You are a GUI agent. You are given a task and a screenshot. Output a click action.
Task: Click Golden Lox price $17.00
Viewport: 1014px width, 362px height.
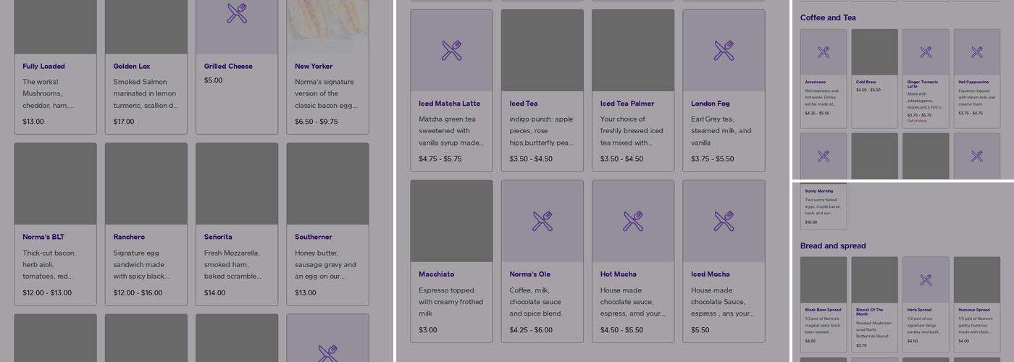click(x=124, y=122)
